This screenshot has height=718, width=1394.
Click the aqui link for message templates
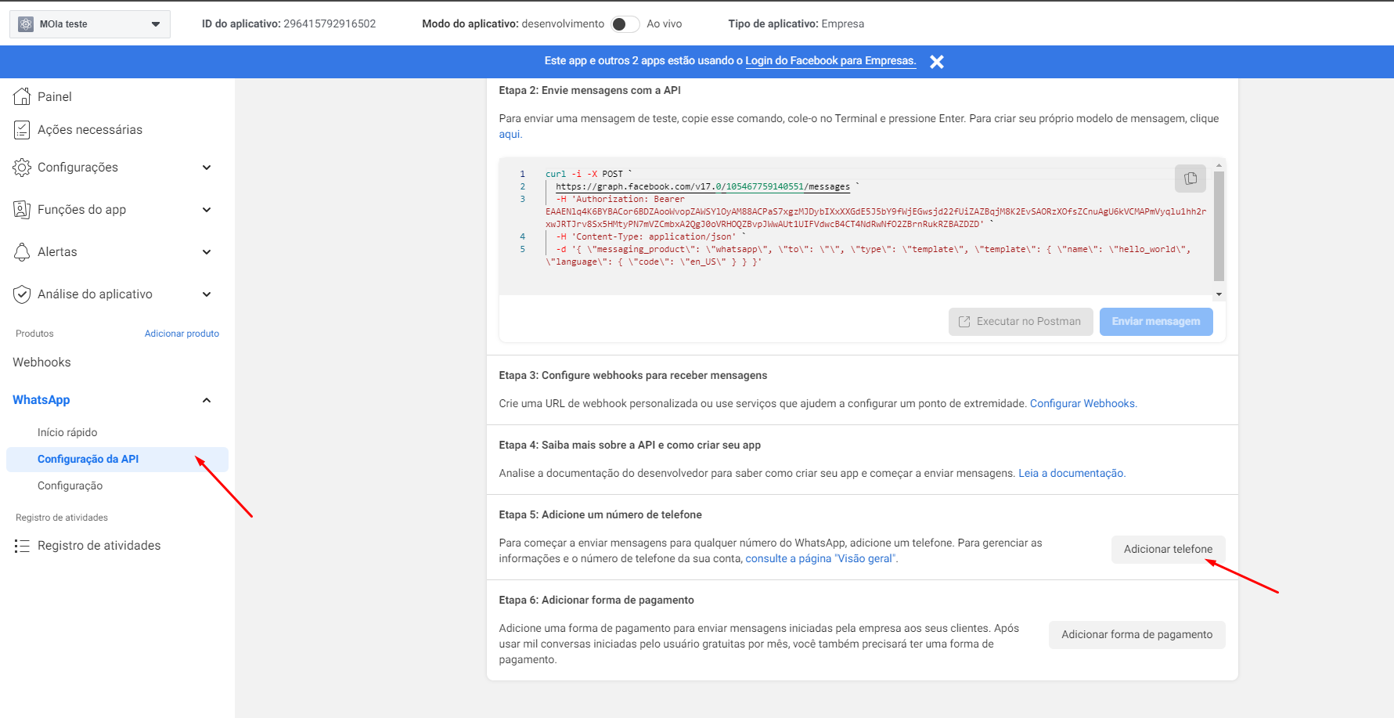coord(510,134)
